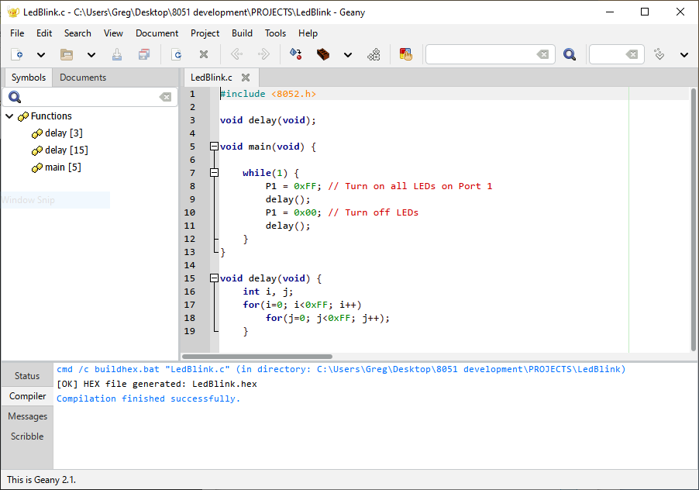
Task: Click the '#include <8052.h>' code line
Action: pos(268,94)
